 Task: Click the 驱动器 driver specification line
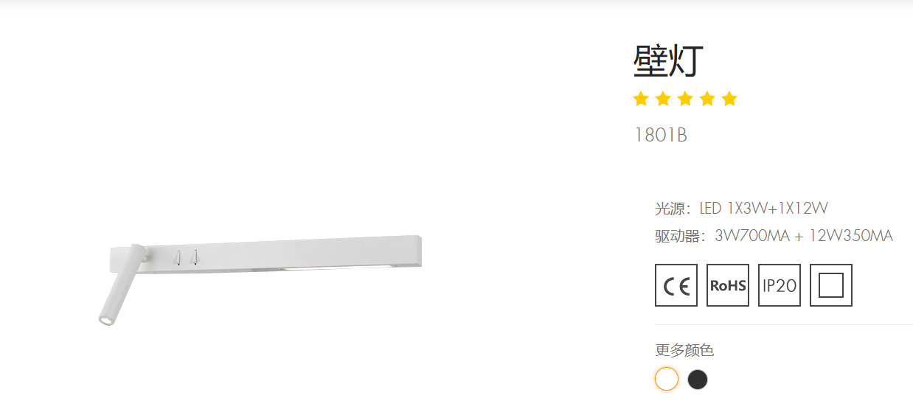pos(774,236)
